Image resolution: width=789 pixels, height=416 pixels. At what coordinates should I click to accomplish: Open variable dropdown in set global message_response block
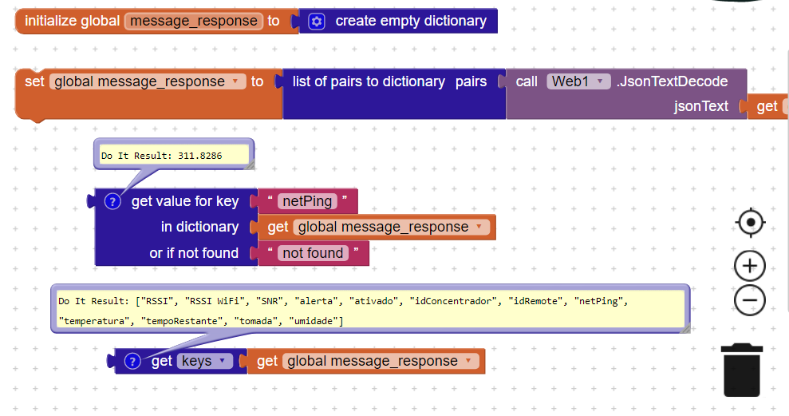coord(235,81)
